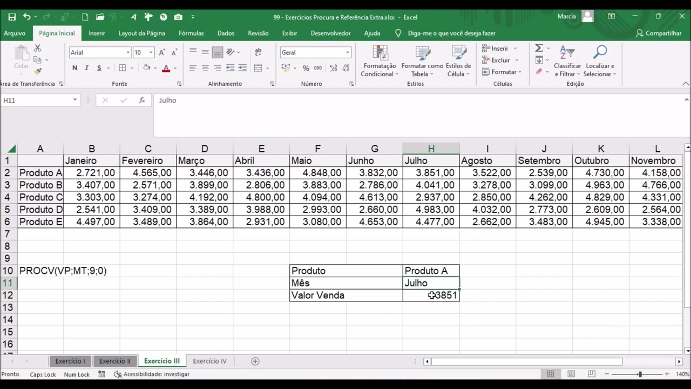Switch to the Inserir ribbon tab

(97, 33)
